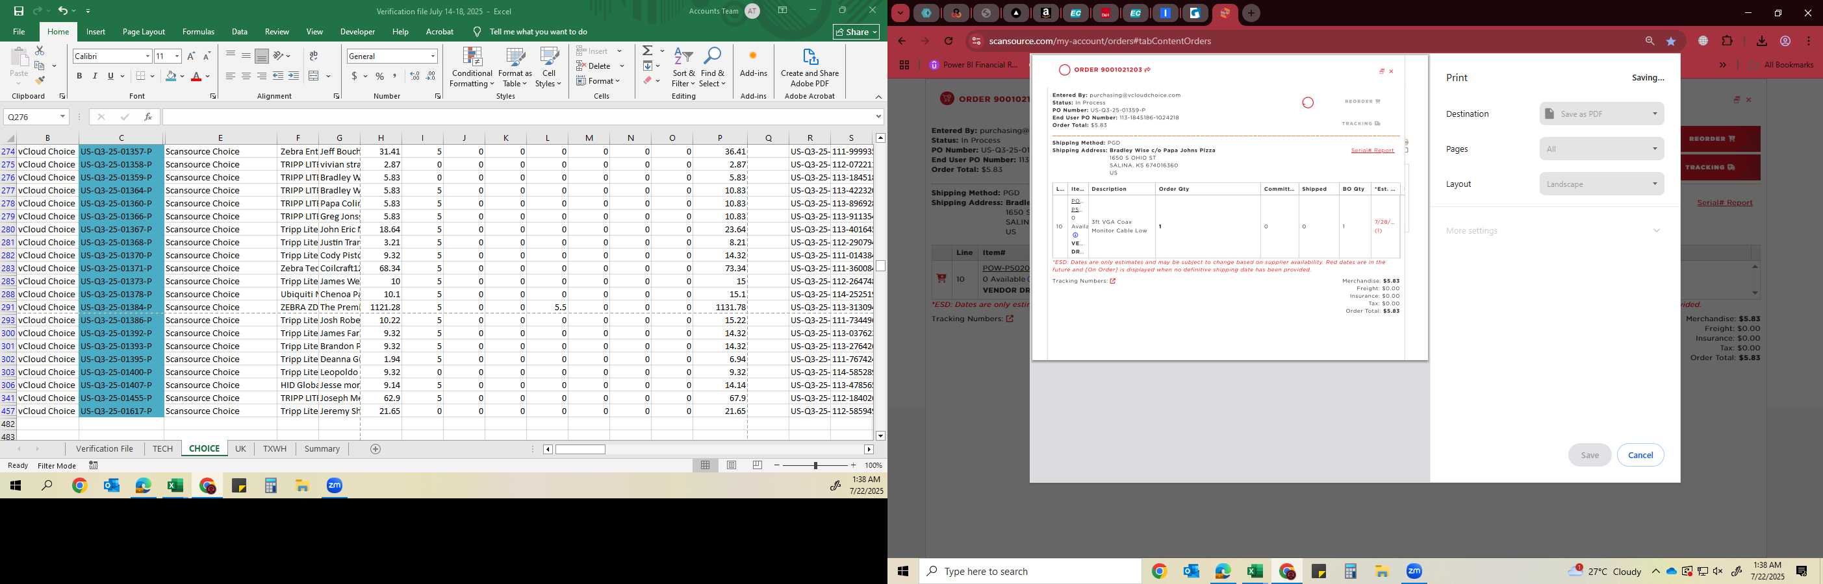Screen dimensions: 1823x584
Task: Click the Undo arrow in Excel title bar
Action: (63, 10)
